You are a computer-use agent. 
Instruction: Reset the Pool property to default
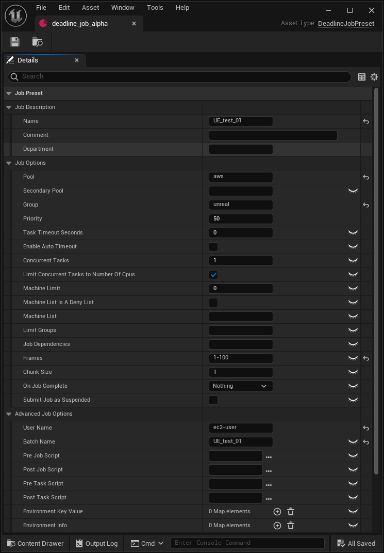(366, 177)
